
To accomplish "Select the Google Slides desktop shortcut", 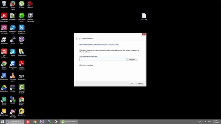I will coord(4,112).
